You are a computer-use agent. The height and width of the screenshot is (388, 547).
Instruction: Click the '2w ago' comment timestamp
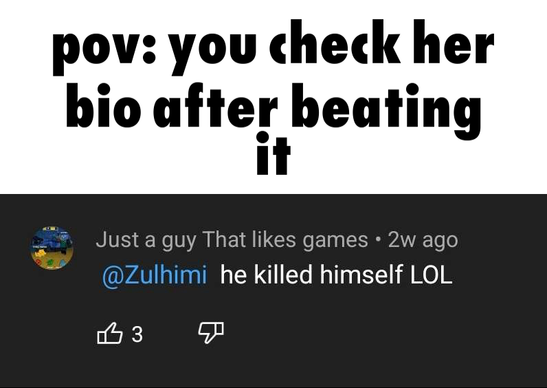423,240
